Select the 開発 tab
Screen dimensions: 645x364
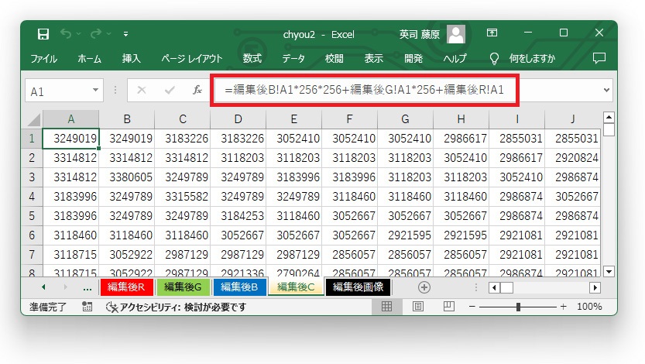[413, 59]
